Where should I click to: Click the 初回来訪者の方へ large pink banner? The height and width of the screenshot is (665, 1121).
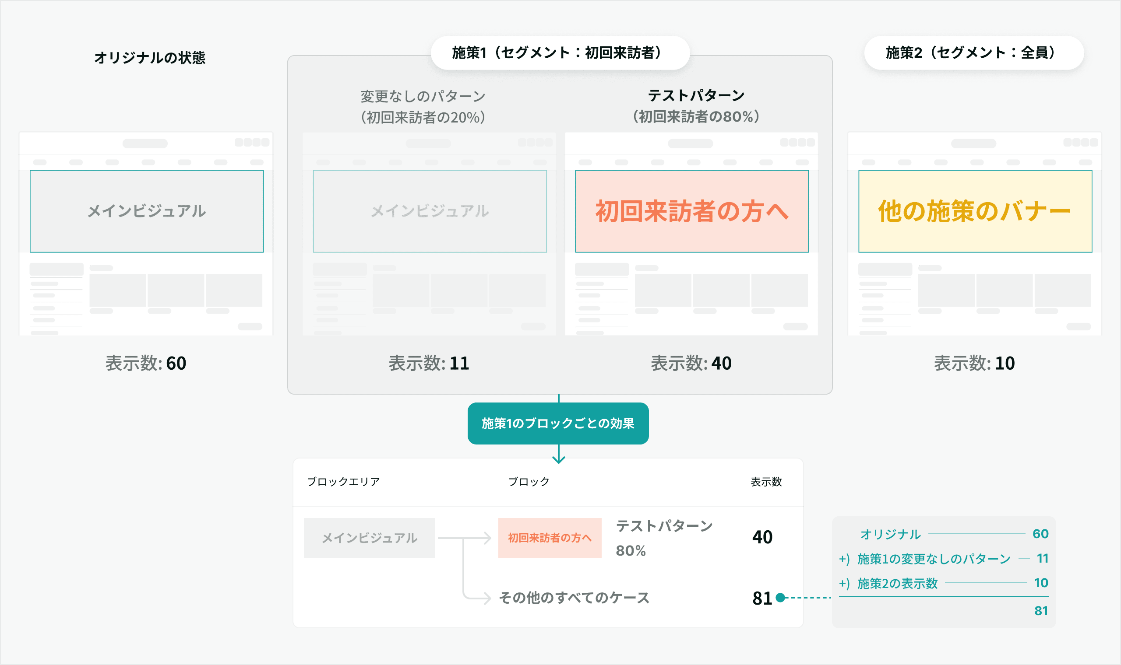[691, 211]
